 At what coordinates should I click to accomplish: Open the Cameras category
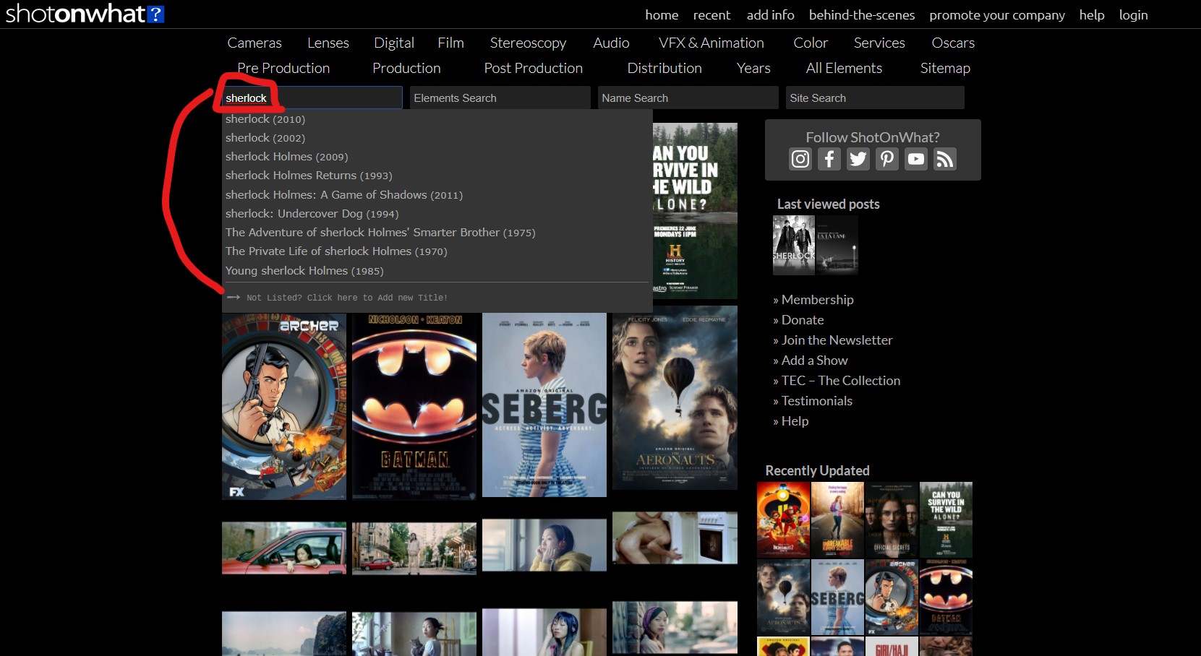255,43
